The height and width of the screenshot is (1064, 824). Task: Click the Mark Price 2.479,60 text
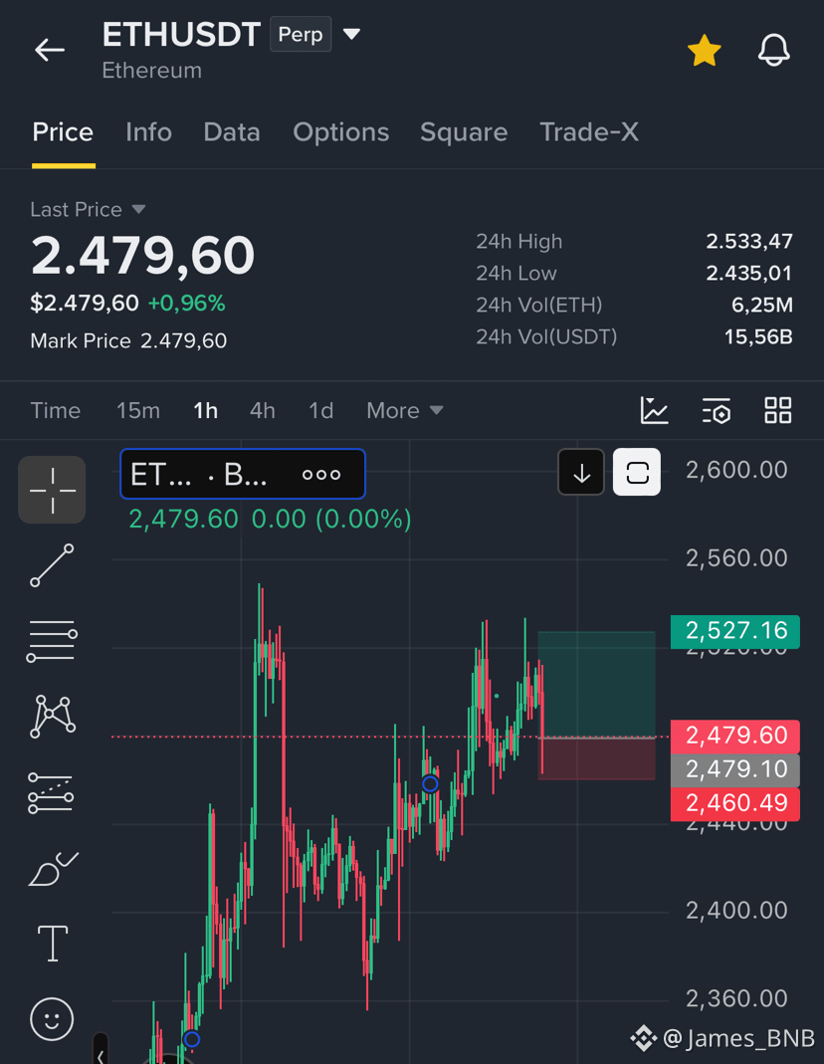click(x=128, y=340)
